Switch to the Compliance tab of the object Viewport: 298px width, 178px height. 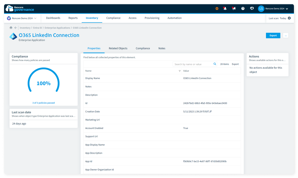[143, 48]
